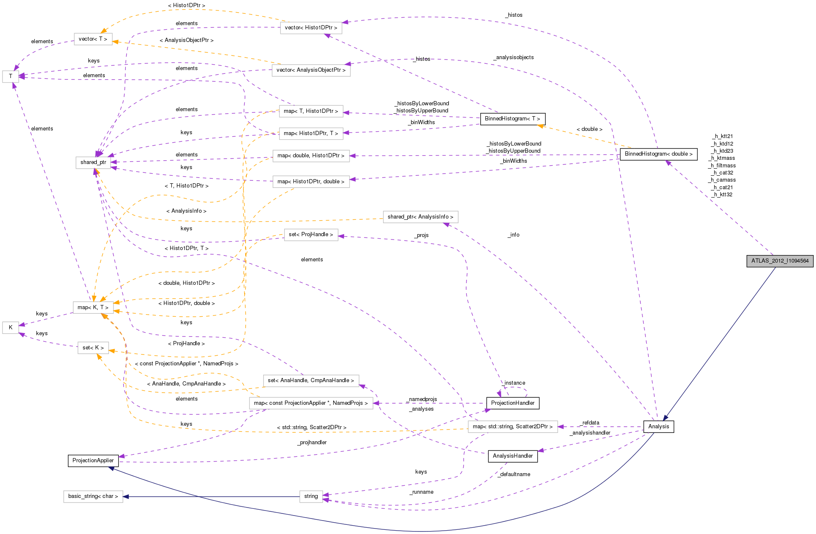This screenshot has width=816, height=534.
Task: Click the map< Histo1DPtr, T > node
Action: (311, 133)
